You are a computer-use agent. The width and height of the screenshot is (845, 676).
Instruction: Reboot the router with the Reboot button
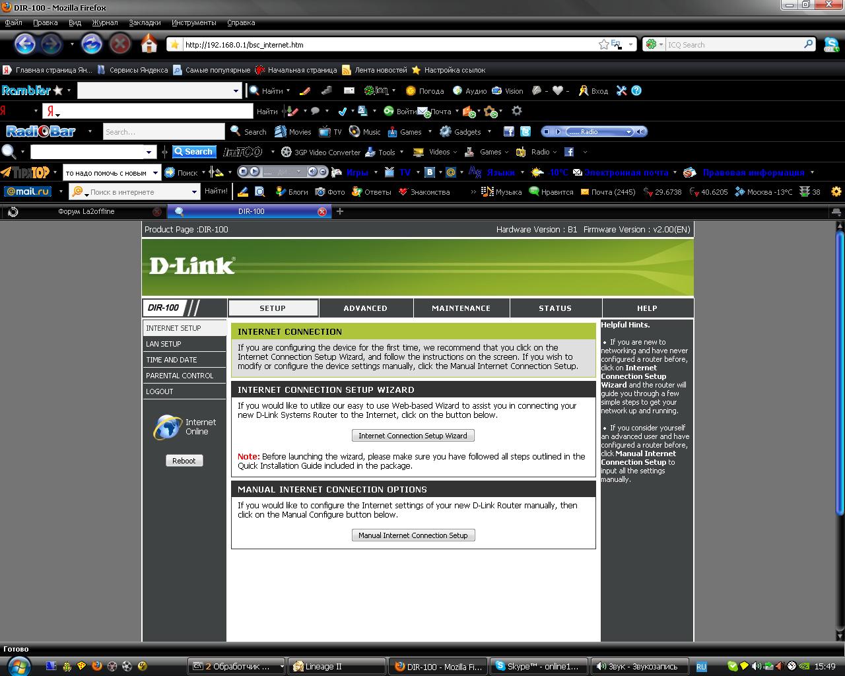[x=184, y=461]
